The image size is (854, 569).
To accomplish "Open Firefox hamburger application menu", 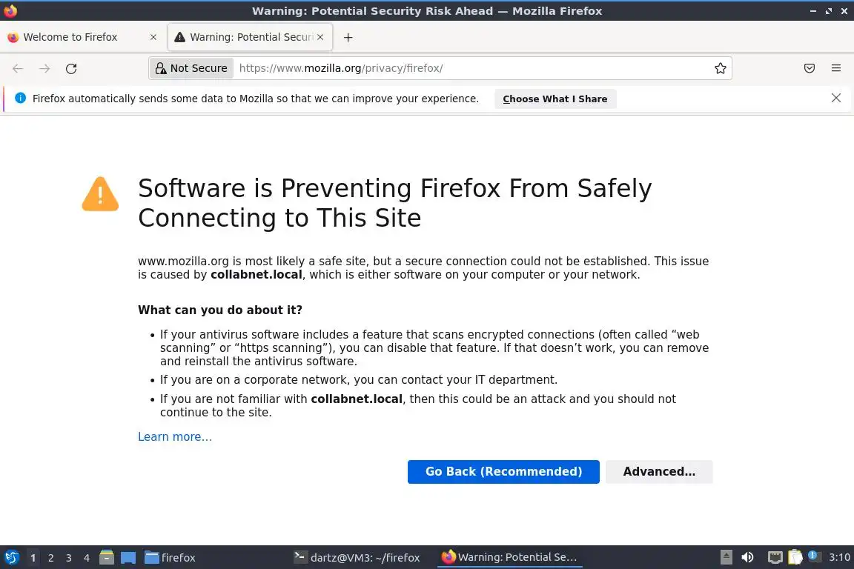I will [836, 68].
